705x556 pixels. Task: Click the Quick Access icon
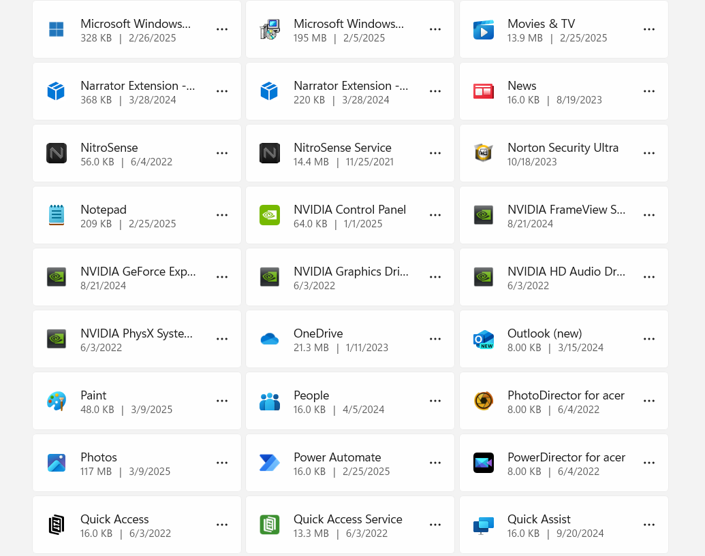(x=57, y=525)
